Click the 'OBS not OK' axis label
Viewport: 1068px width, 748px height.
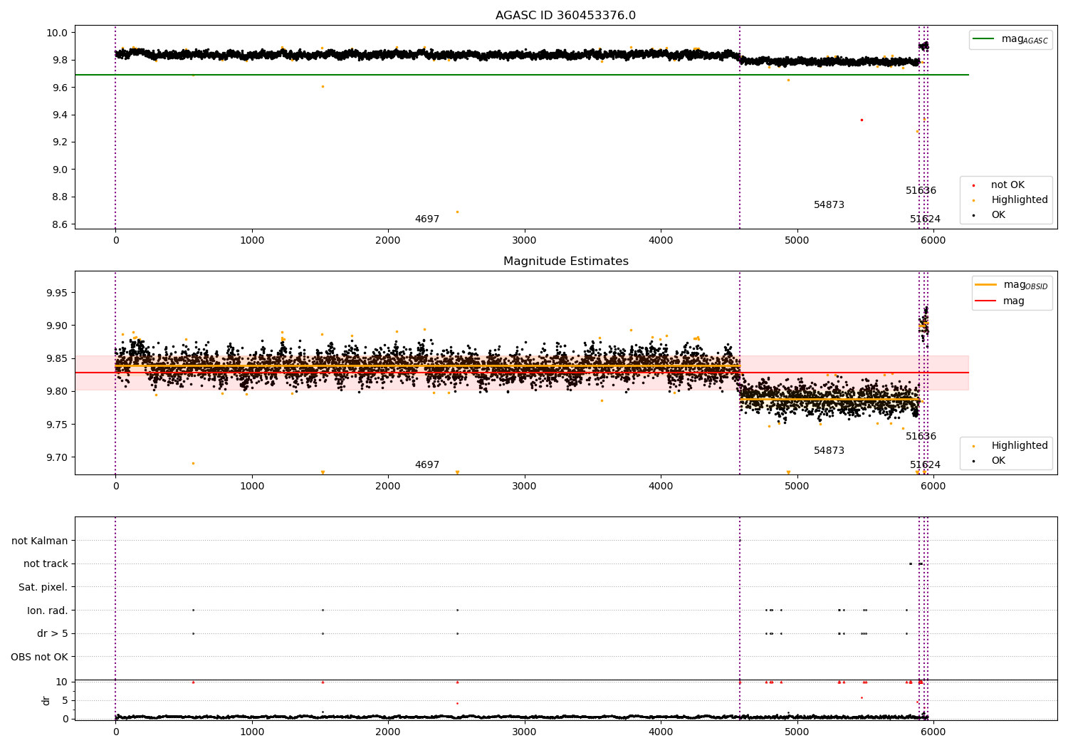[40, 657]
